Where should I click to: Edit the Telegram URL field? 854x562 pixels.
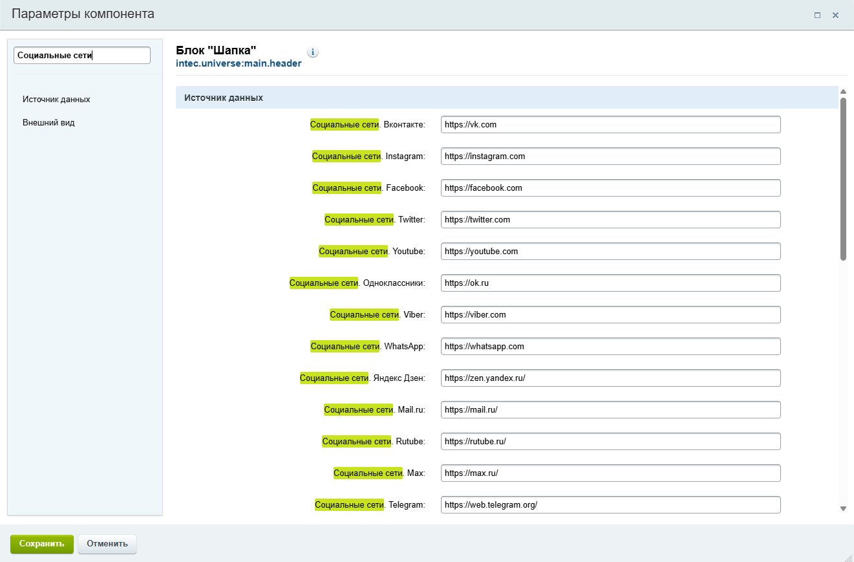tap(610, 505)
